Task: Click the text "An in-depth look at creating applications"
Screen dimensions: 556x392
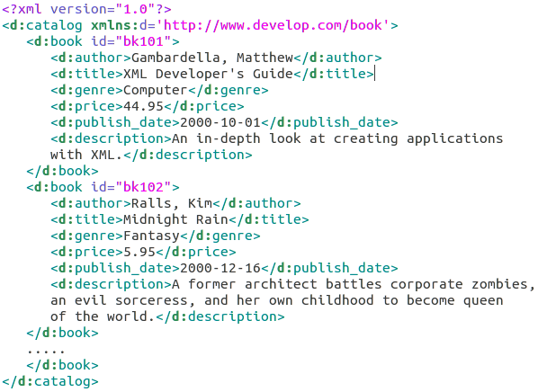Action: 336,138
